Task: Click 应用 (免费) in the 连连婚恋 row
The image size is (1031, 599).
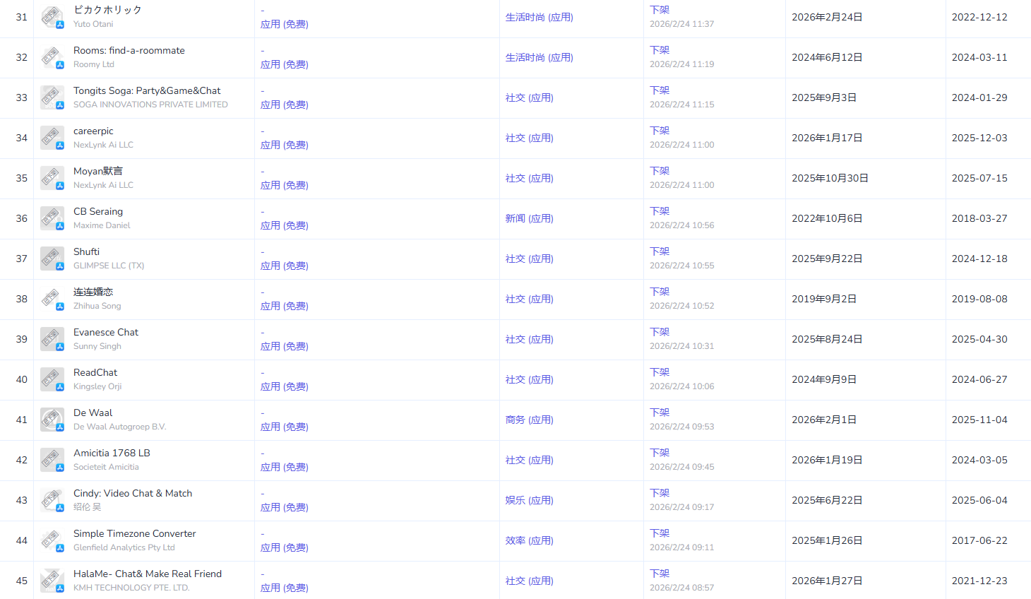Action: [x=285, y=306]
